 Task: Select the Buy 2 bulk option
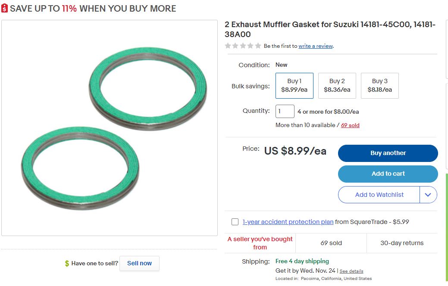pos(337,85)
